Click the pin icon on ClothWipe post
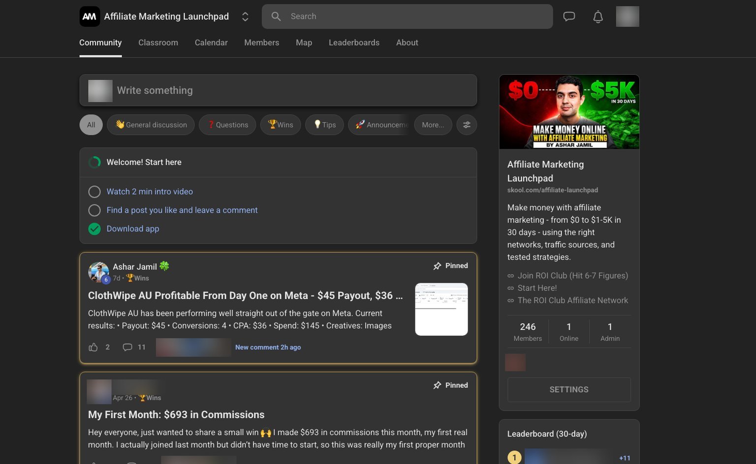756x464 pixels. pos(437,266)
